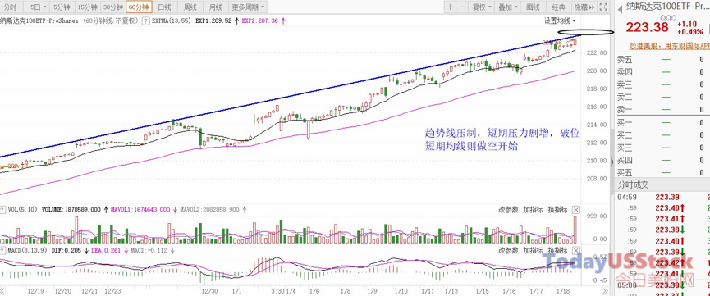This screenshot has width=710, height=296.
Task: Switch to the 月线 monthly chart tab
Action: (x=215, y=7)
